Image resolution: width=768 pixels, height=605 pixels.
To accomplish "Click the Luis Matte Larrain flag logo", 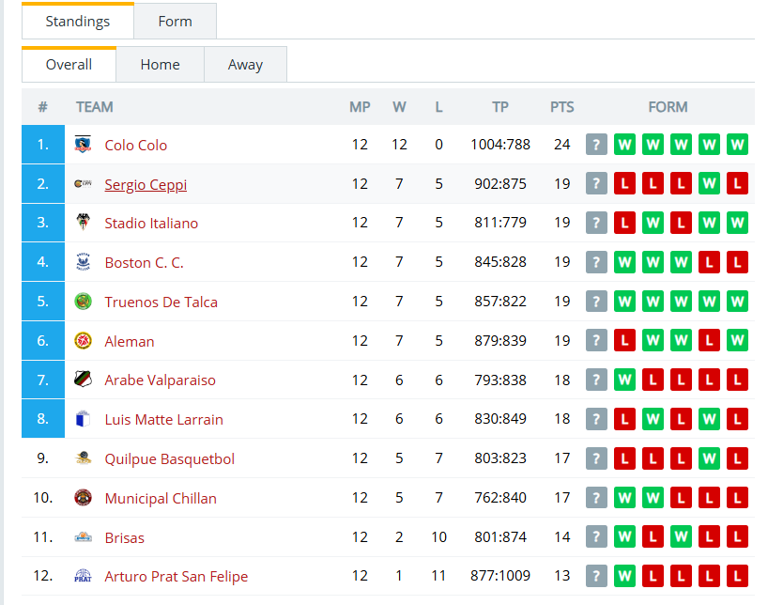I will [x=83, y=419].
